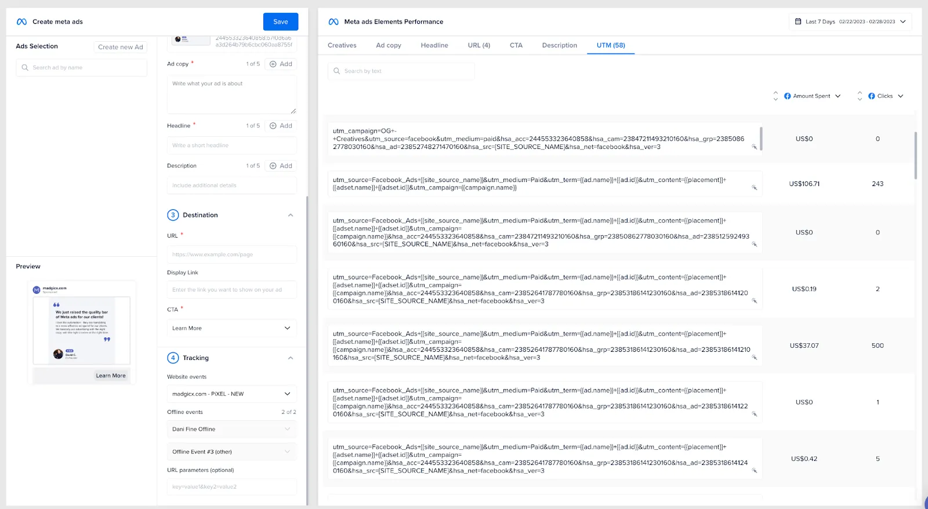Click the Create new Ad button

(121, 47)
